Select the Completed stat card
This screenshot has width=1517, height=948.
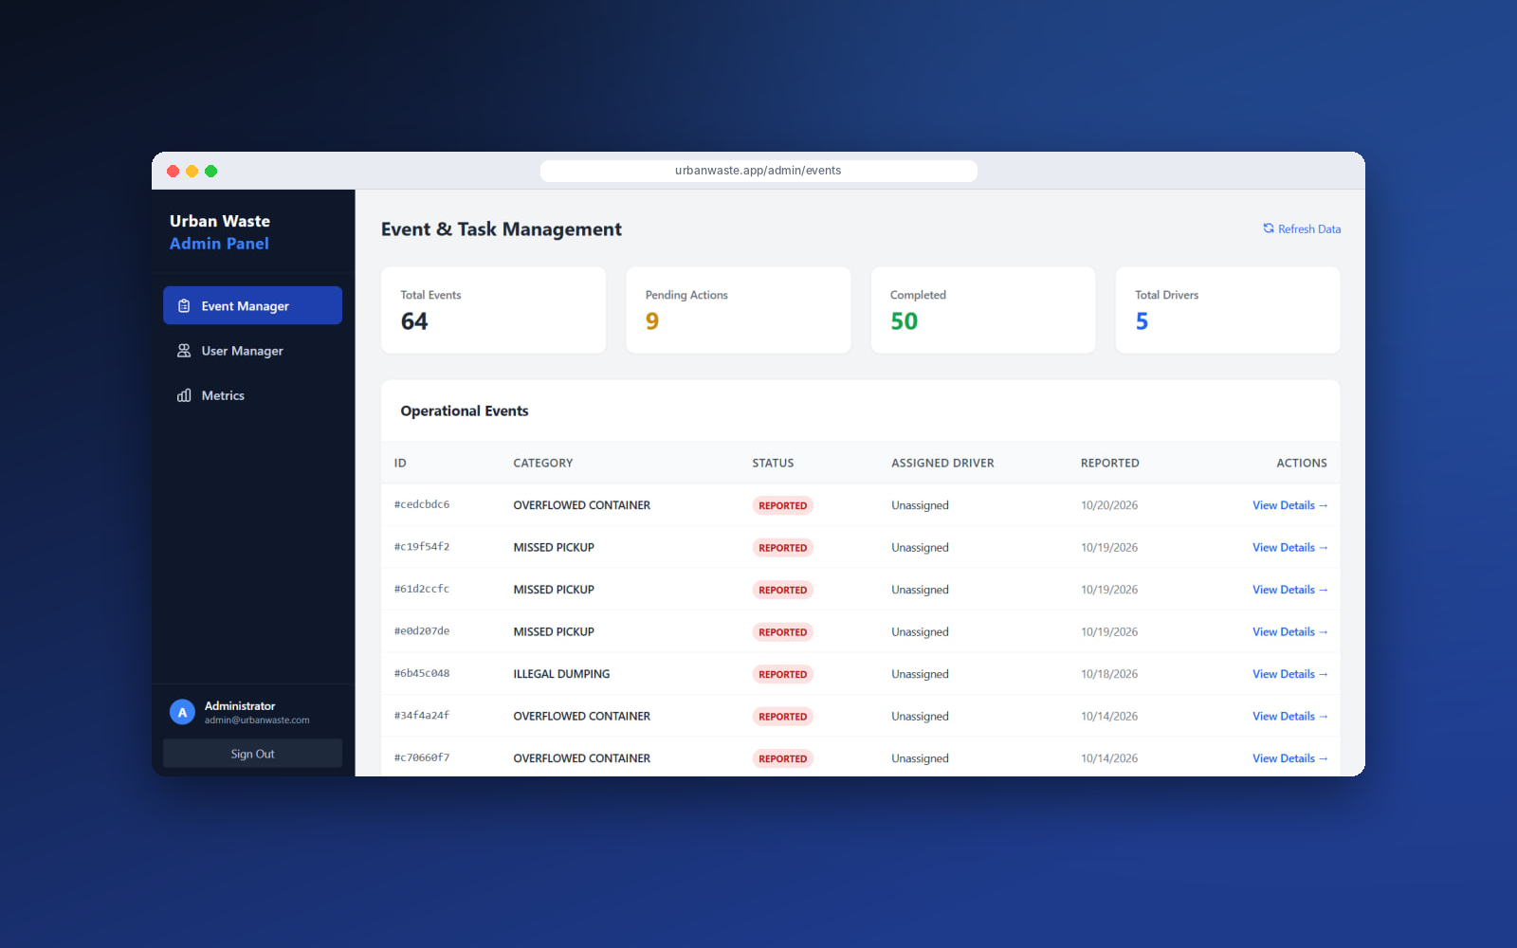[x=983, y=310]
